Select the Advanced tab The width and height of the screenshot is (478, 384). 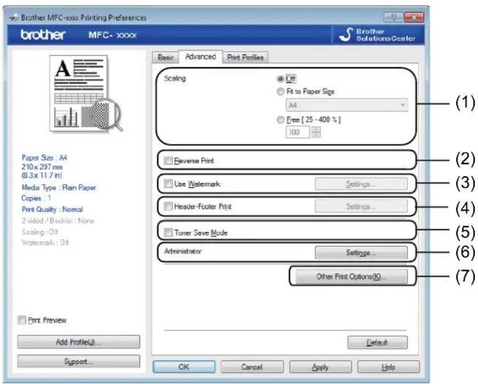click(x=200, y=57)
